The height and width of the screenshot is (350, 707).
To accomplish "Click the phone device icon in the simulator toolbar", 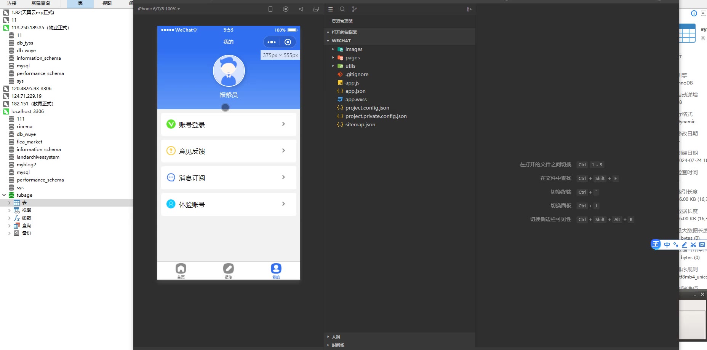I will tap(270, 9).
